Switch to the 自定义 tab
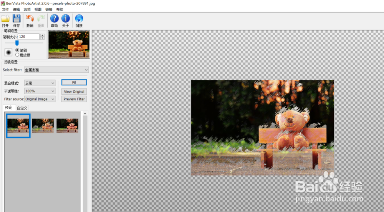The width and height of the screenshot is (384, 212). click(22, 108)
